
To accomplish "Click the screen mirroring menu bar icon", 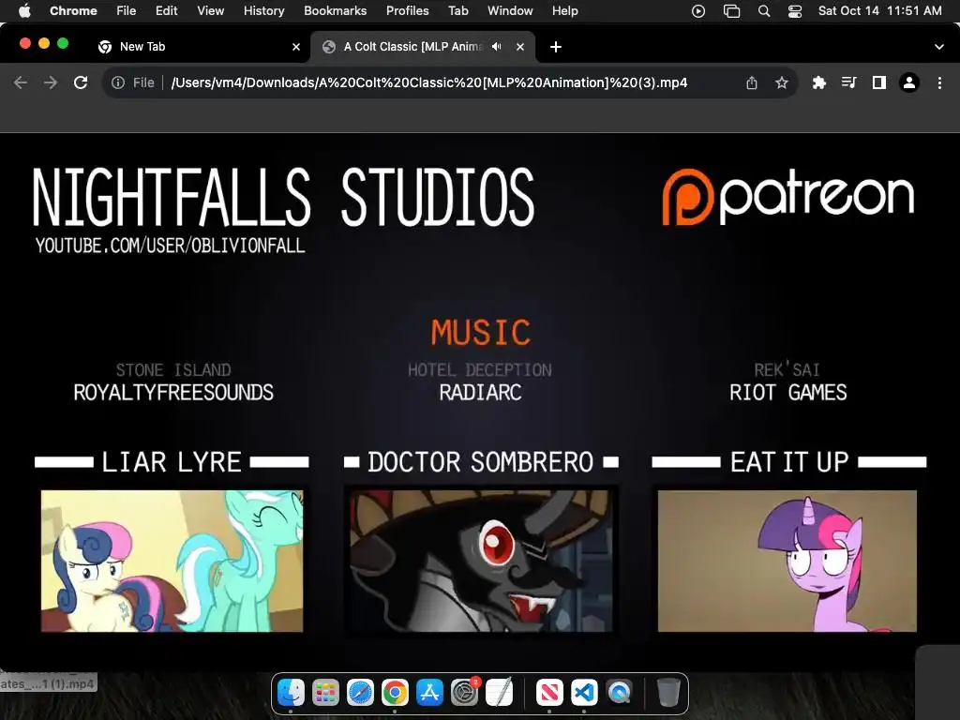I will [731, 11].
